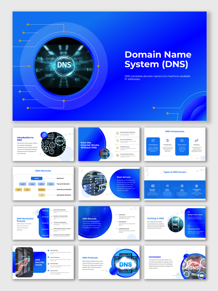This screenshot has height=291, width=218.
Task: Click the Process 02 step label
Action: (45, 217)
